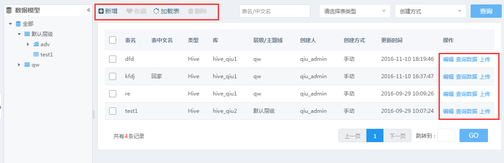Click the 层级/主题域 column header

(x=268, y=40)
